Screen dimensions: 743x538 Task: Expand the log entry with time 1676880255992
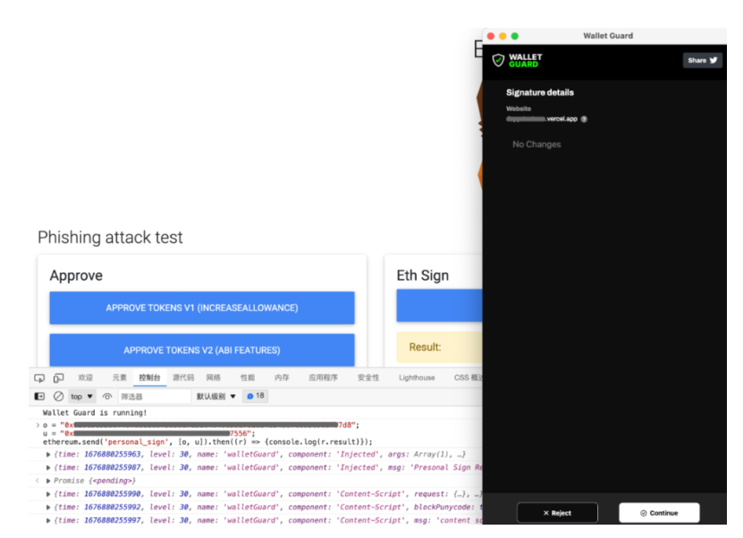coord(48,508)
